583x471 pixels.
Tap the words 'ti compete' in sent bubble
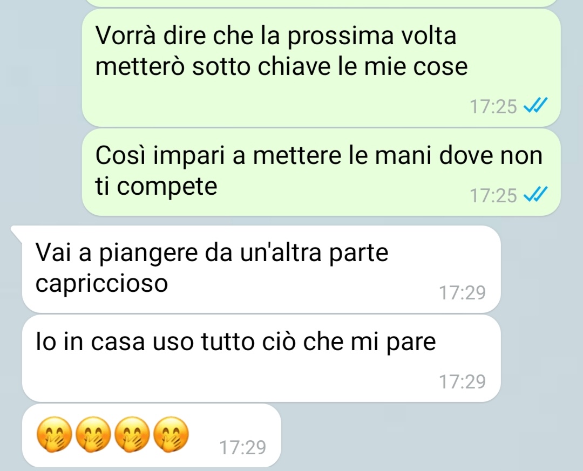point(156,187)
